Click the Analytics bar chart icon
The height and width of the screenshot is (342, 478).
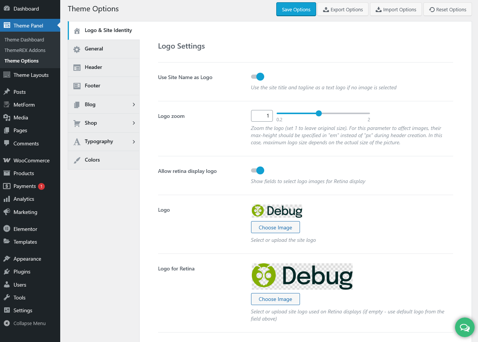click(7, 199)
